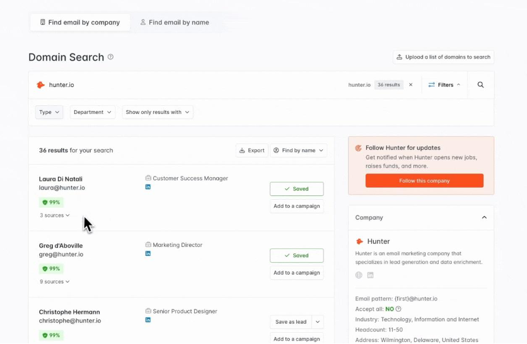This screenshot has height=344, width=527.
Task: Toggle Saved button for Laura Di Natali
Action: (x=297, y=189)
